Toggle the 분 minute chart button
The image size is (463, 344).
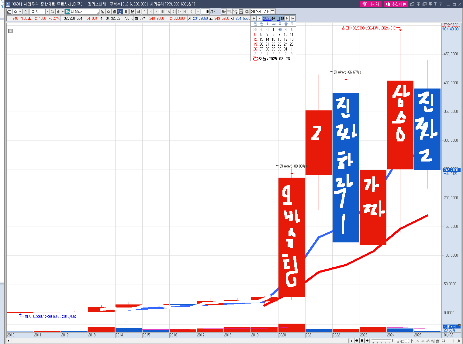click(133, 12)
